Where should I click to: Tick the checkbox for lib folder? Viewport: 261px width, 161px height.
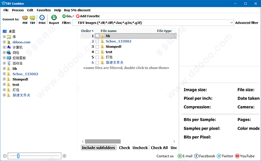tap(97, 36)
